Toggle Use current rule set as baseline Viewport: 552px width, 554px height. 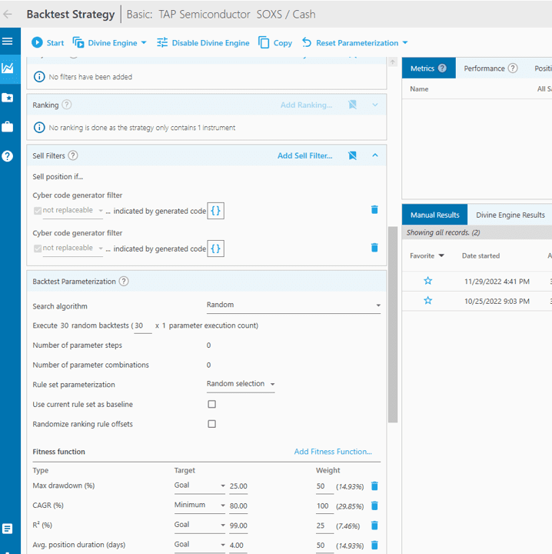pyautogui.click(x=211, y=404)
